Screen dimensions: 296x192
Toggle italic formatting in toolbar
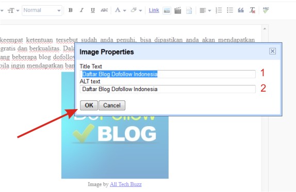point(81,10)
